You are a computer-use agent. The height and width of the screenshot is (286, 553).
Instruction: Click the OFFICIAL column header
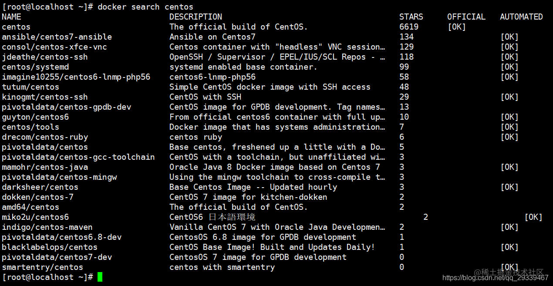click(466, 17)
